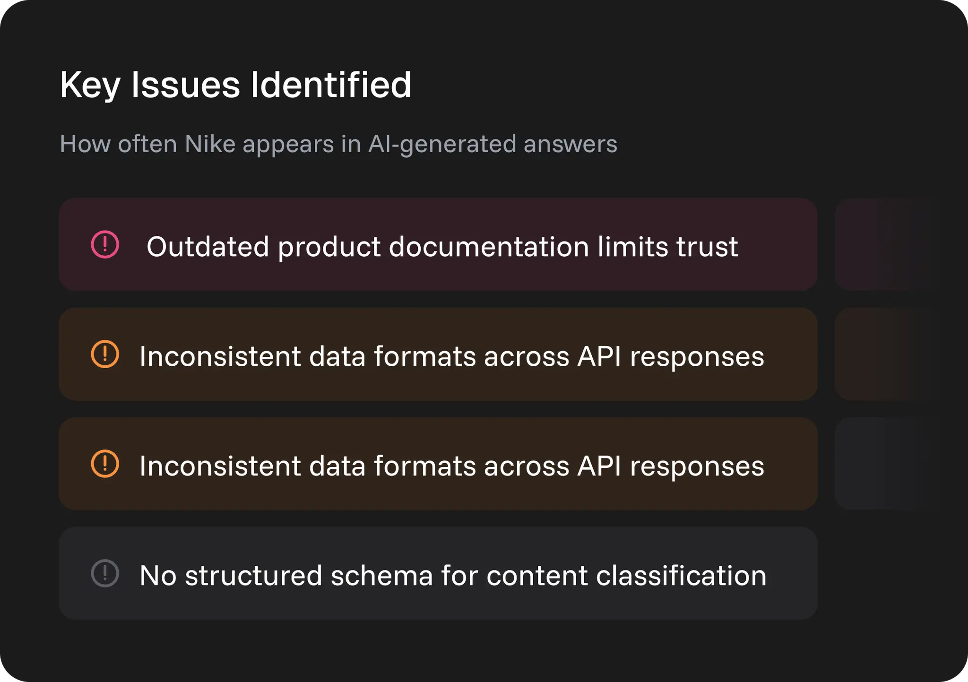Screen dimensions: 968x682
Task: Click the word Outdated in the pink issue row
Action: click(x=208, y=247)
